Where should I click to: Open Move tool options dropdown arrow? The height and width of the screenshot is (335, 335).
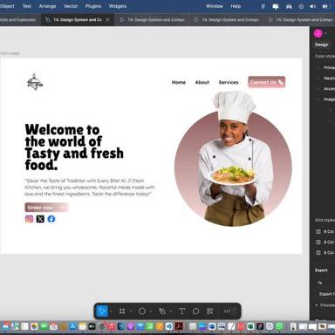[x=111, y=311]
